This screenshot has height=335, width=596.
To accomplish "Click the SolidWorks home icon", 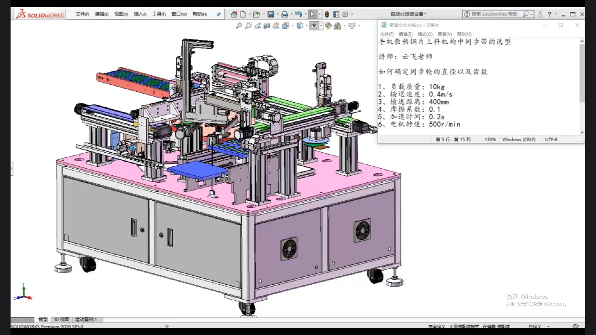I will pos(234,14).
